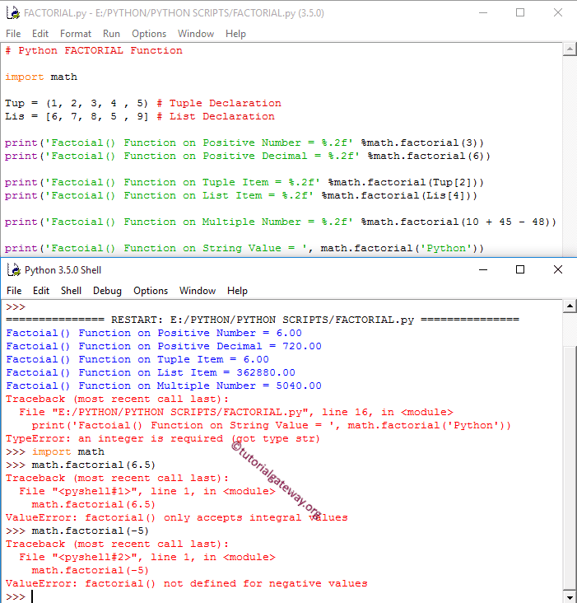Open Edit menu in Python Shell window
The image size is (577, 603).
41,291
